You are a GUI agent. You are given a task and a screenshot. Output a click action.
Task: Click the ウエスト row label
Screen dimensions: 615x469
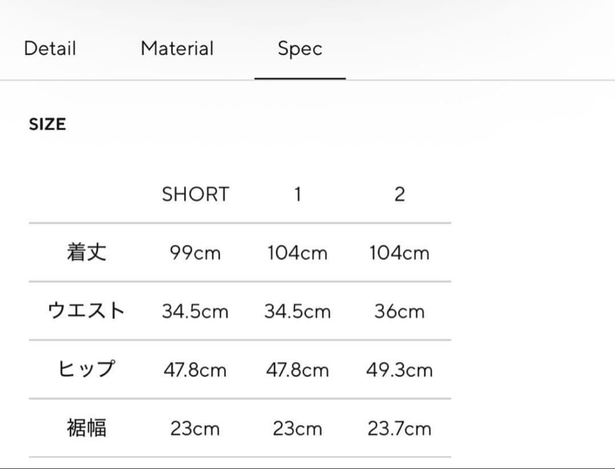(86, 311)
